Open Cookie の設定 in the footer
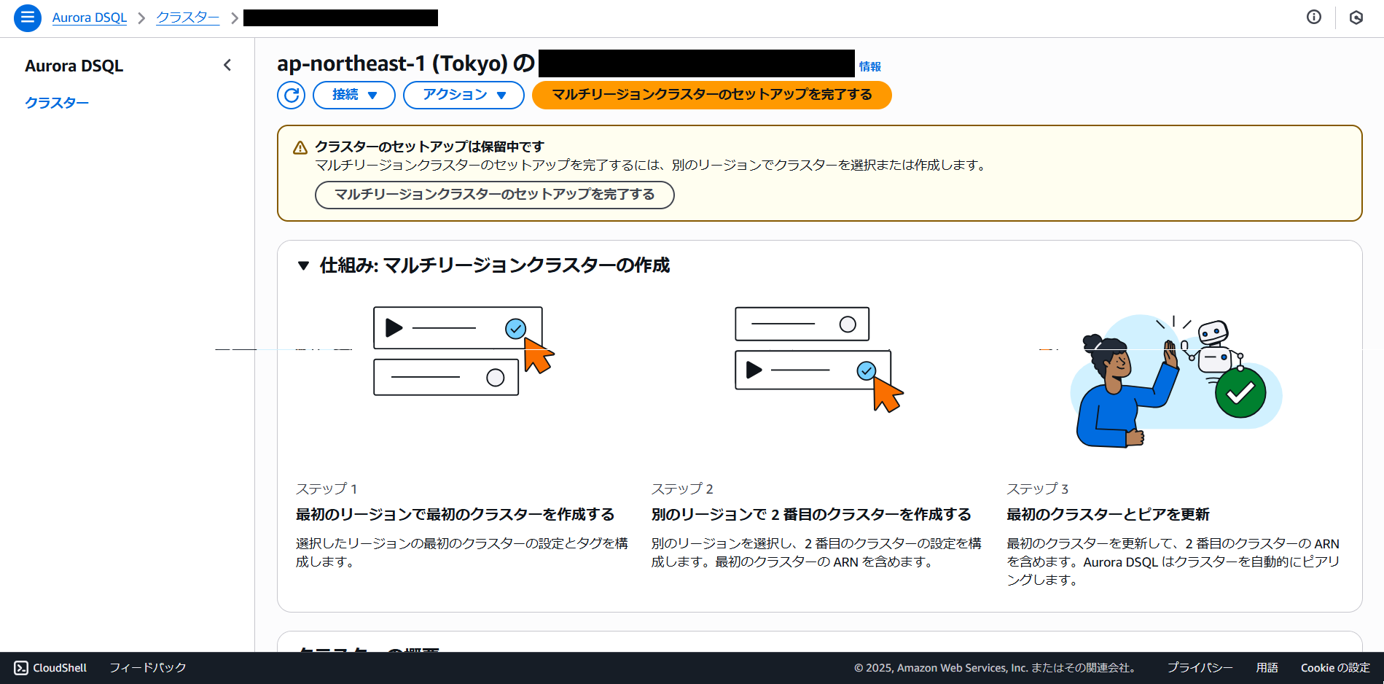Screen dimensions: 1384x684 coord(1335,668)
